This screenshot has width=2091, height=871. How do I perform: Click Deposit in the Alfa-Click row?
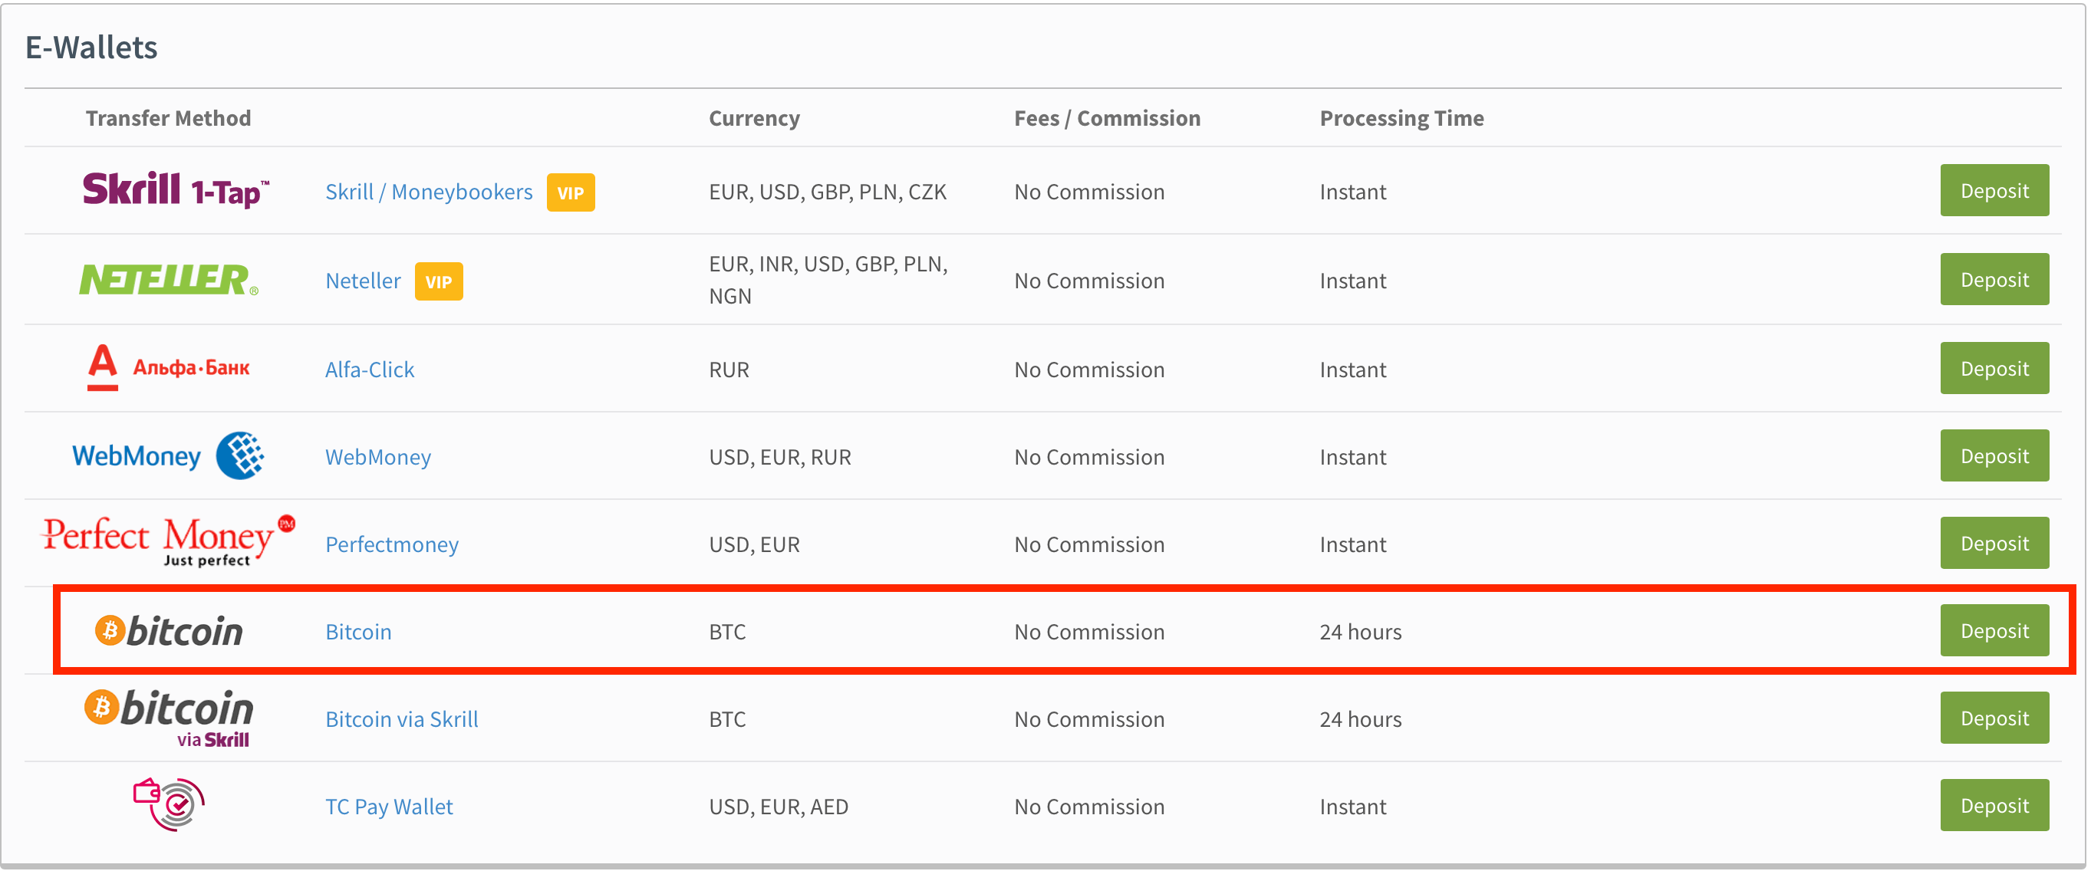coord(1994,369)
